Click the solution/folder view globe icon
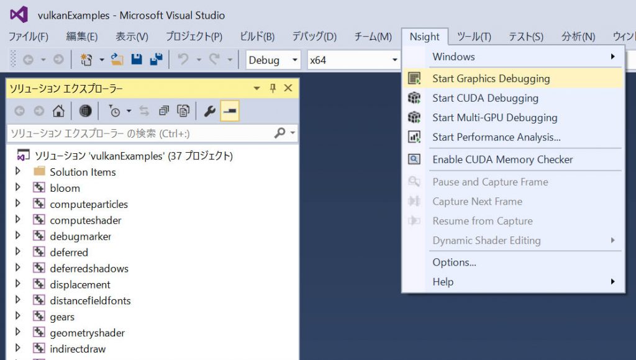636x360 pixels. [x=85, y=111]
